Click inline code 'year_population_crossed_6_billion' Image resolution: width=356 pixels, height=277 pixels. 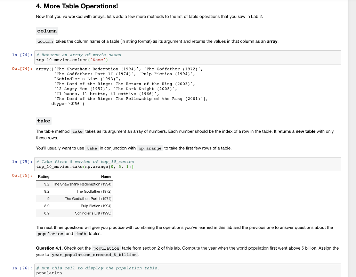[94, 255]
